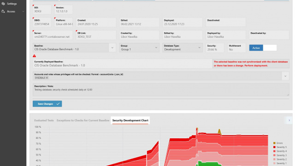Toggle Severity 3 series in legend
This screenshot has width=295, height=166.
pyautogui.click(x=274, y=155)
